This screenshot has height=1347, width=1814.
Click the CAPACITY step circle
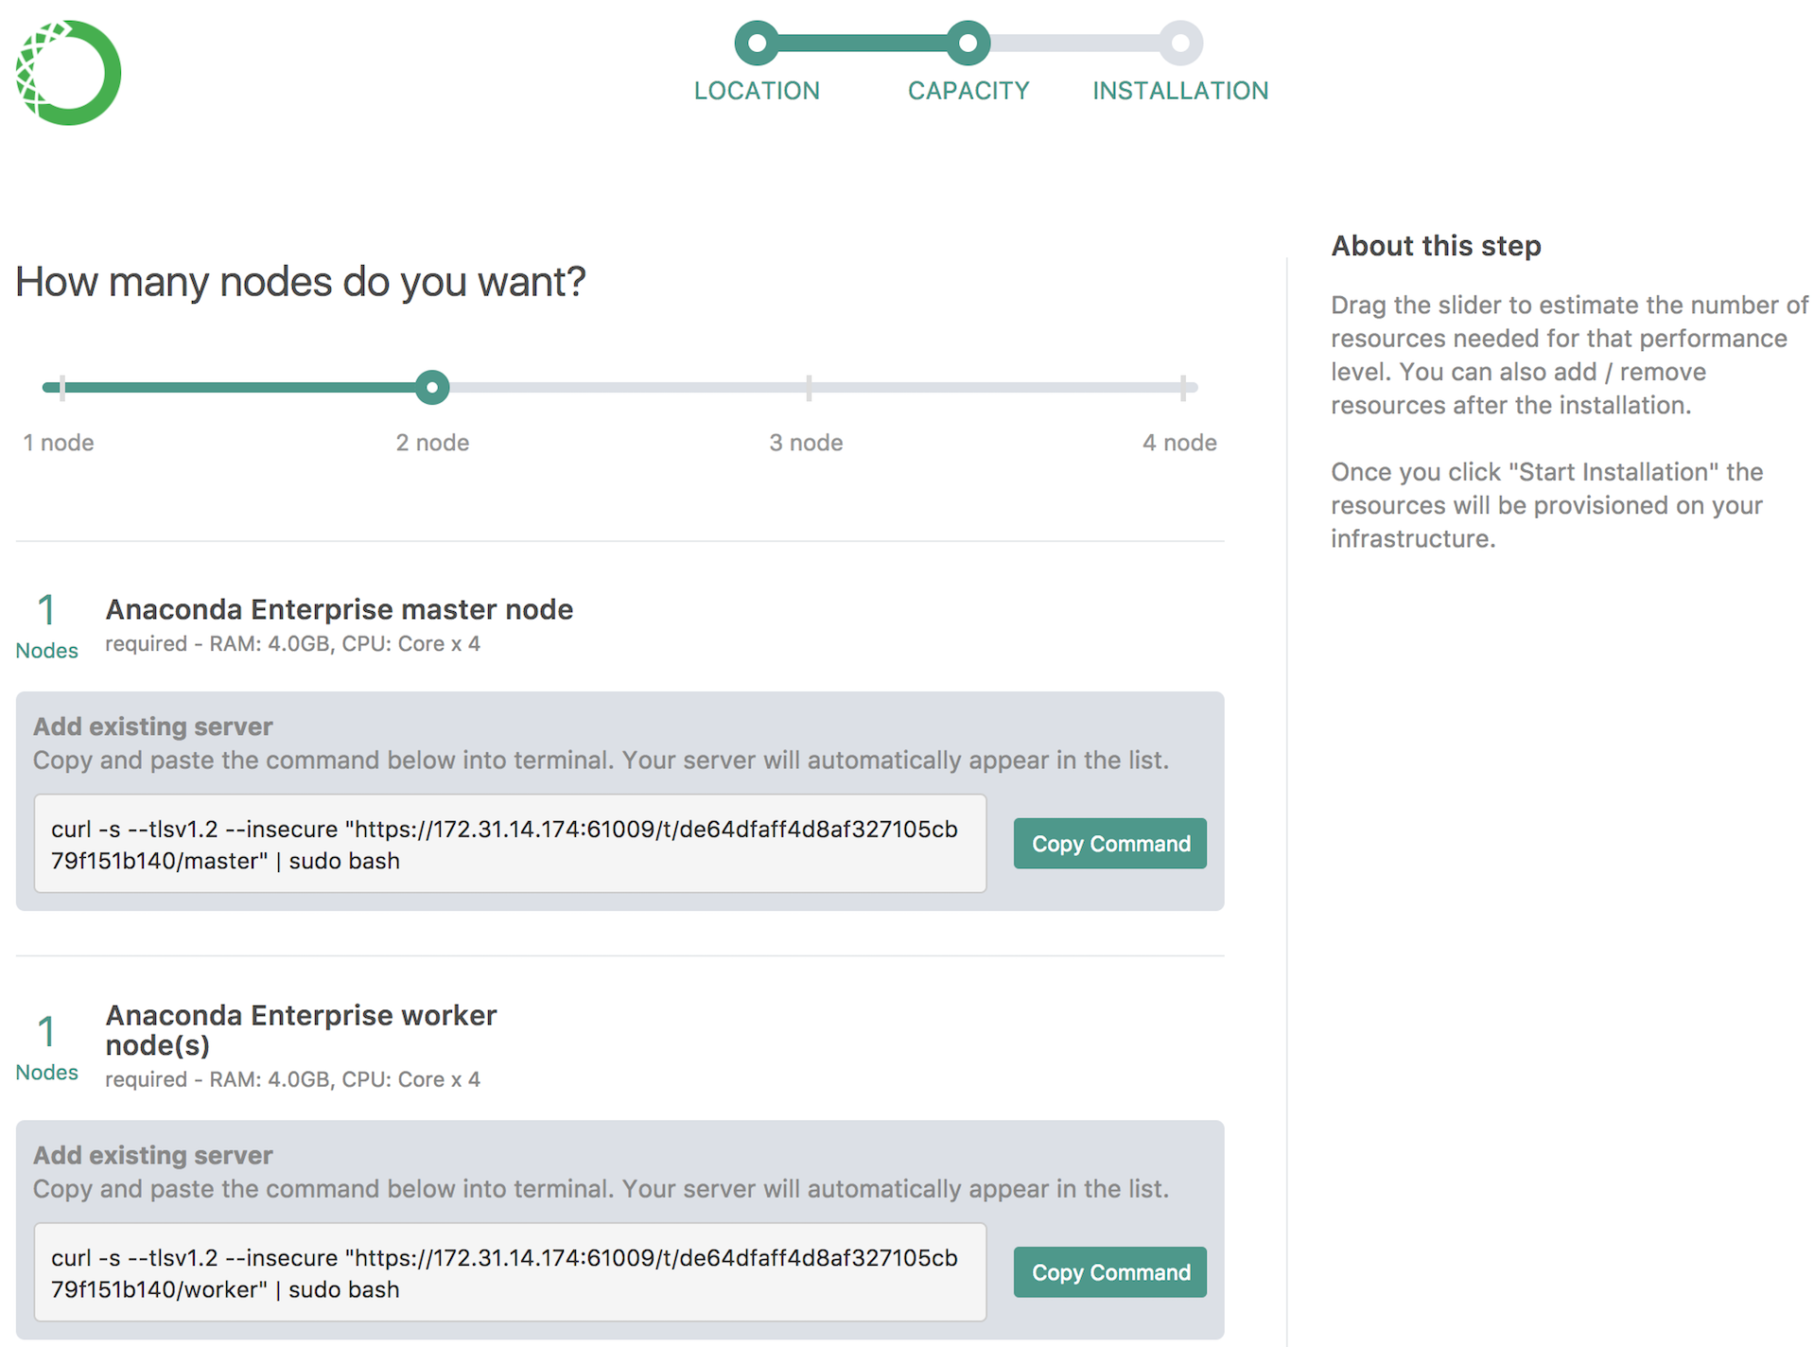tap(968, 43)
